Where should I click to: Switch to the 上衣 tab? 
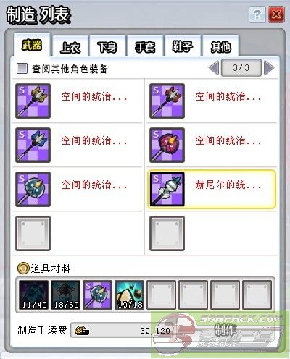click(x=70, y=46)
